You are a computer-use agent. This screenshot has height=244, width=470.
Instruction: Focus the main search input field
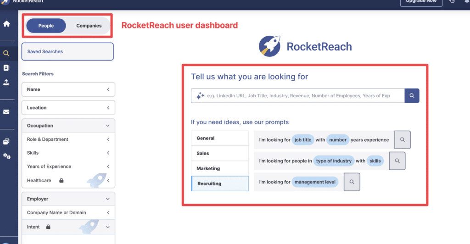pyautogui.click(x=298, y=95)
